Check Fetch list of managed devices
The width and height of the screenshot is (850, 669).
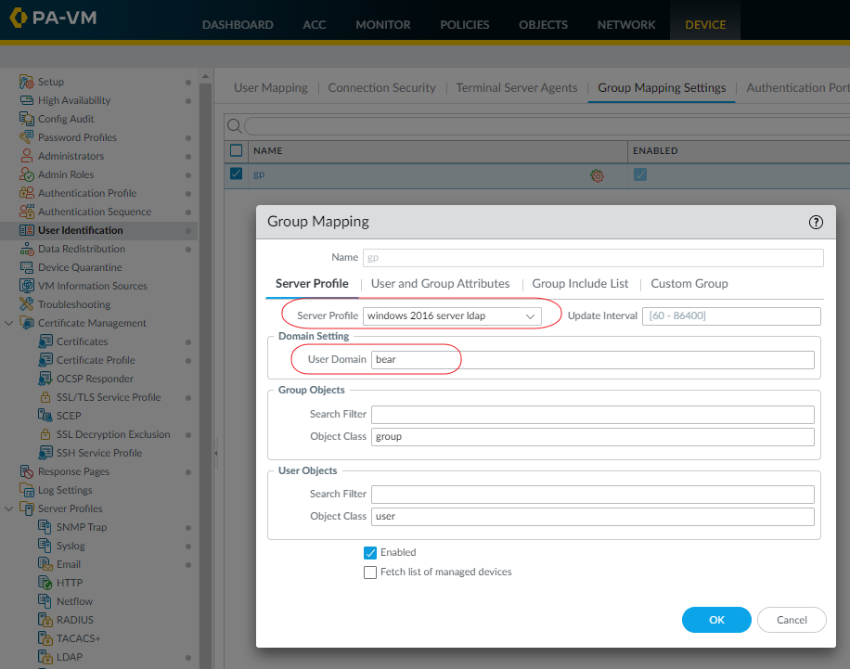pos(370,573)
